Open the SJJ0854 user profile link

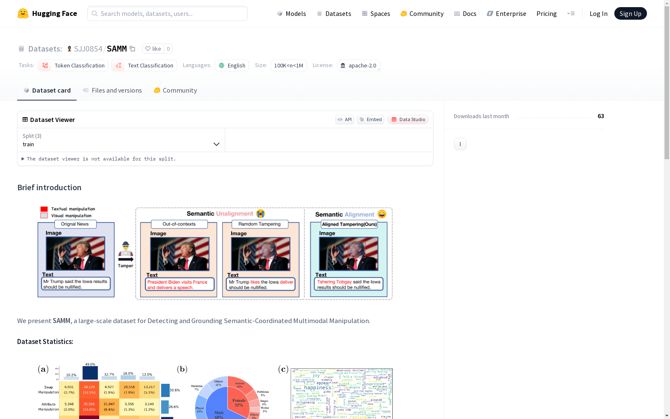pyautogui.click(x=88, y=49)
